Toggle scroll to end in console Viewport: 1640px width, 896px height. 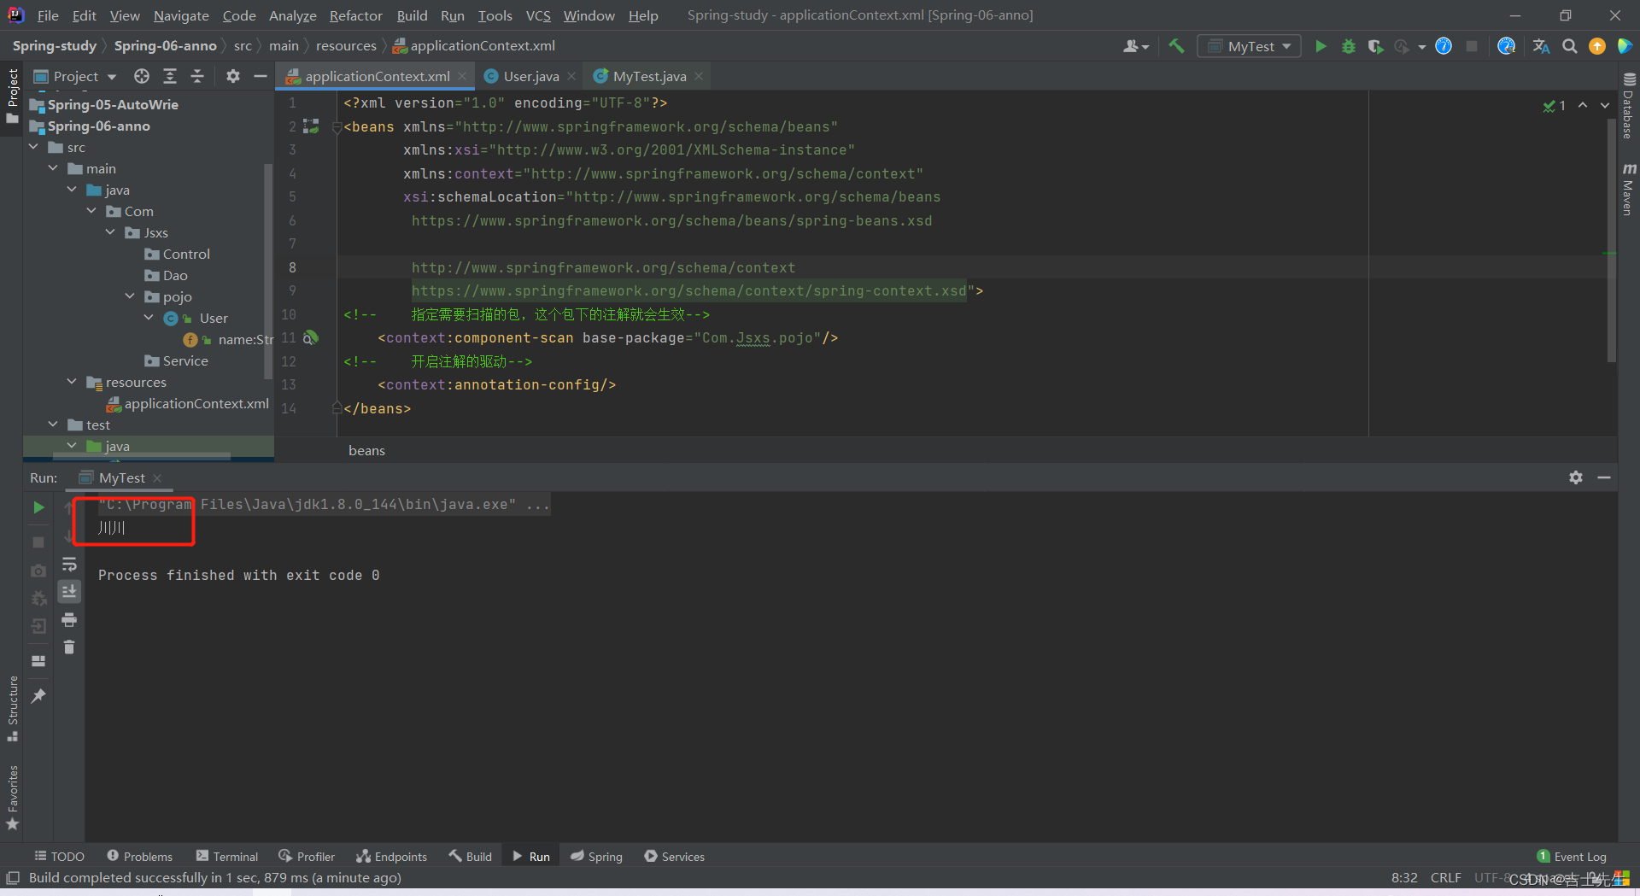pyautogui.click(x=69, y=591)
